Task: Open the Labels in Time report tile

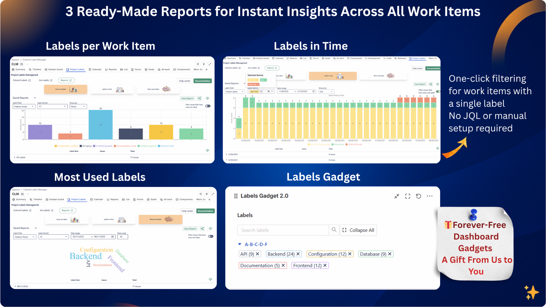Action: pos(112,89)
